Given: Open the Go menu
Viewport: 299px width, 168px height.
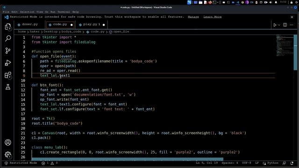Looking at the screenshot, I should point(47,12).
